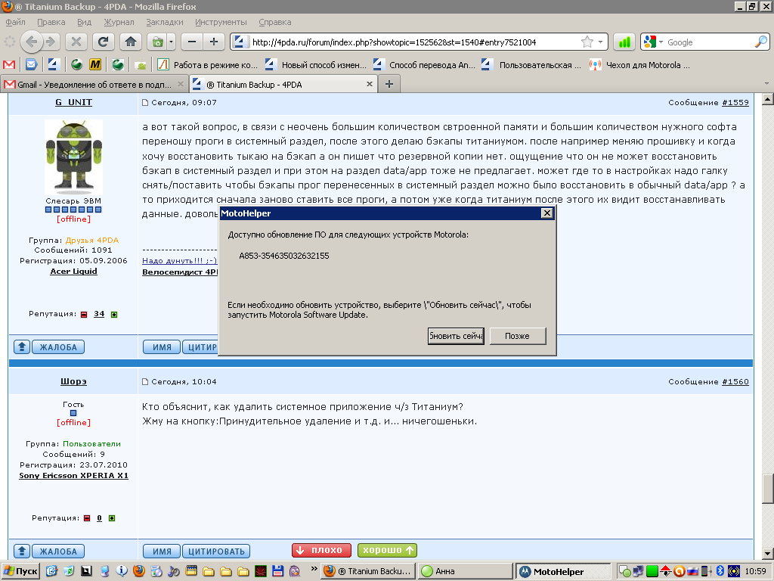Viewport: 774px width, 581px height.
Task: Decrease G_UNIT's reputation with red minus
Action: [84, 314]
